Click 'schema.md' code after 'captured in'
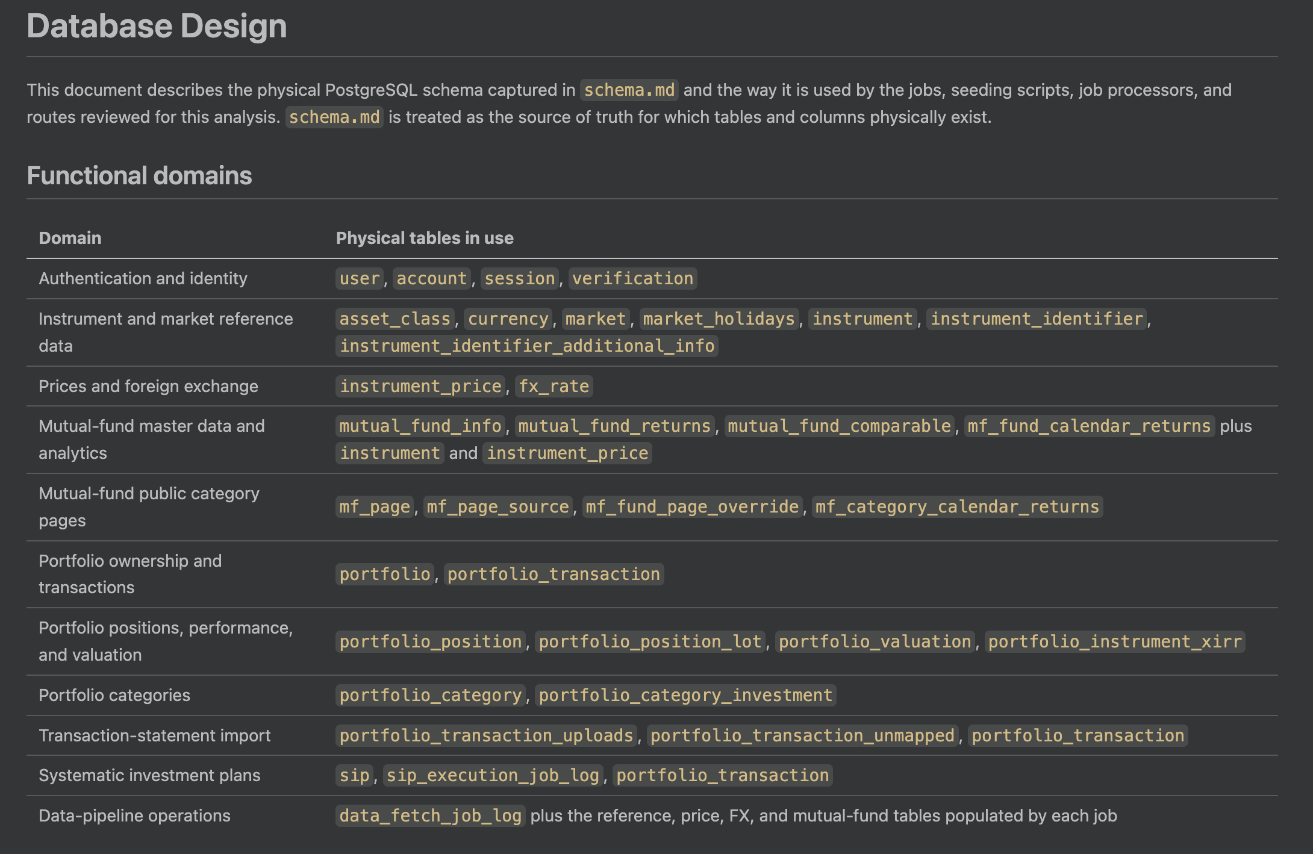This screenshot has width=1313, height=854. tap(629, 90)
